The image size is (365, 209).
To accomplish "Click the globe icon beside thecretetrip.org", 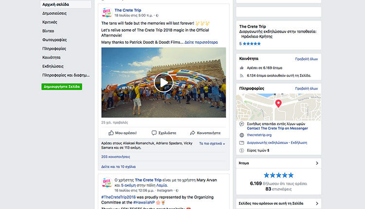I will [x=242, y=135].
